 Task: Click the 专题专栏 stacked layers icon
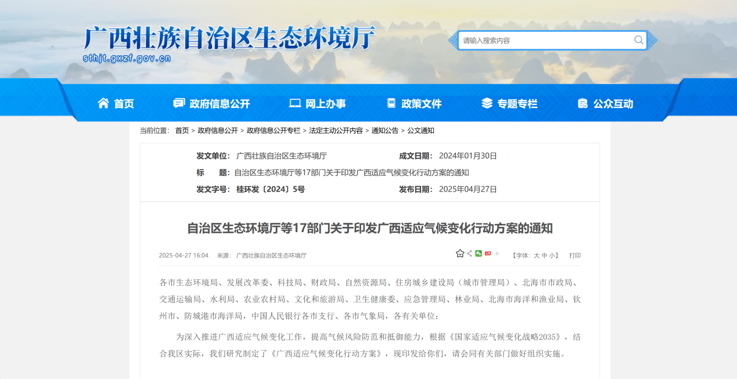487,103
